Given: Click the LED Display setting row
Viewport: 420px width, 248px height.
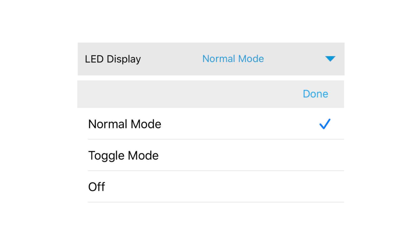Looking at the screenshot, I should pyautogui.click(x=211, y=59).
